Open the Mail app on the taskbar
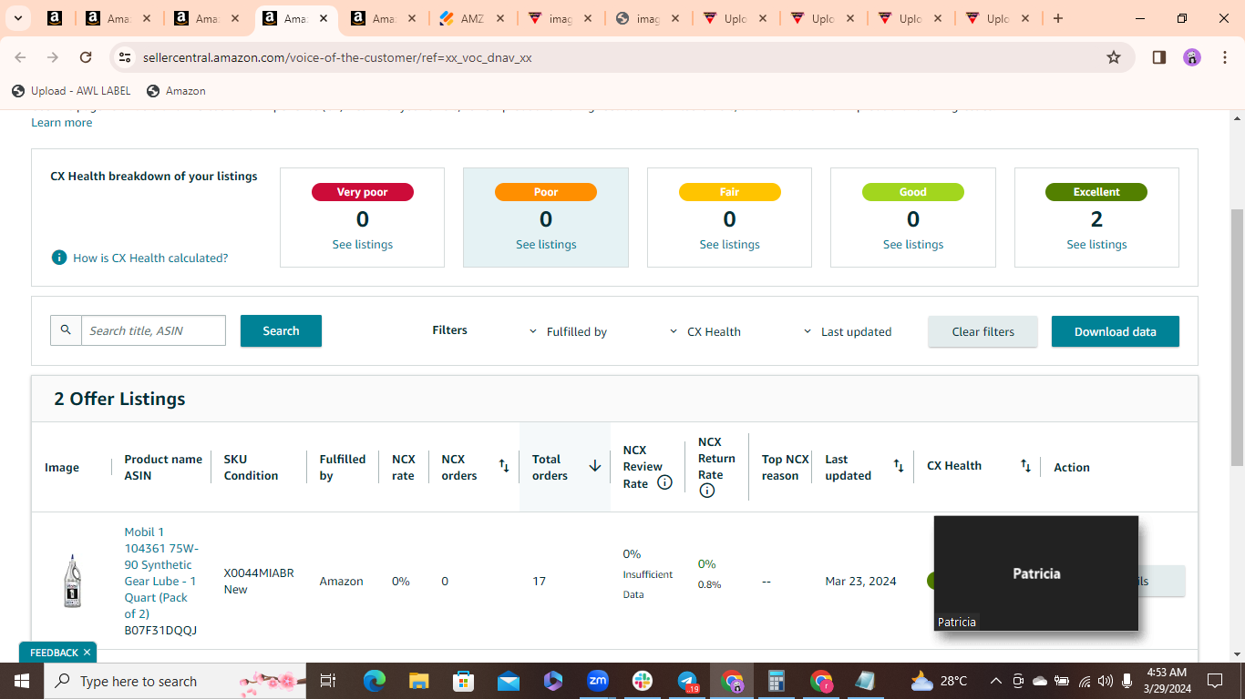Image resolution: width=1245 pixels, height=699 pixels. point(508,681)
